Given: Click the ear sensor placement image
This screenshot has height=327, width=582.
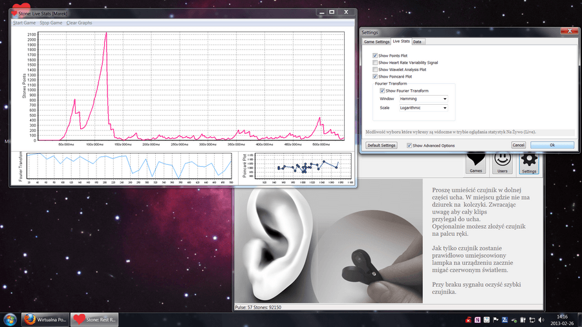Looking at the screenshot, I should [329, 241].
